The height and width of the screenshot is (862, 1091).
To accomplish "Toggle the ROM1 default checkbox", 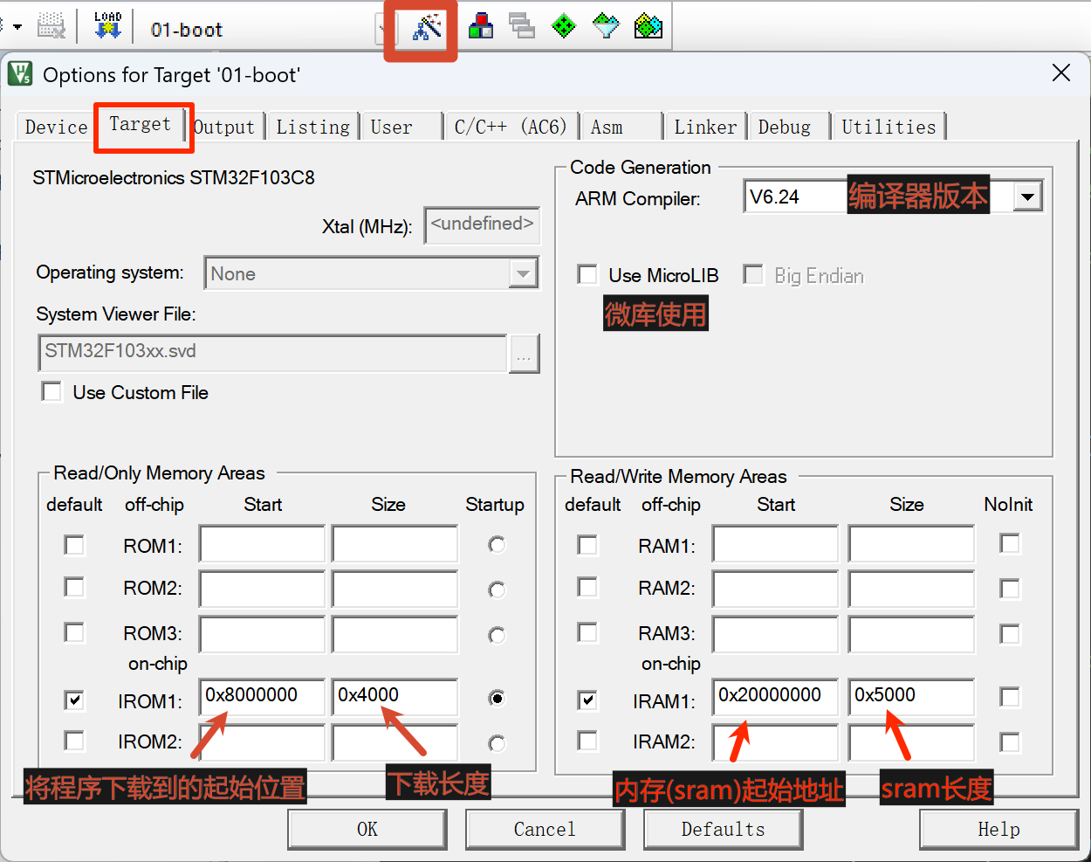I will (x=75, y=545).
